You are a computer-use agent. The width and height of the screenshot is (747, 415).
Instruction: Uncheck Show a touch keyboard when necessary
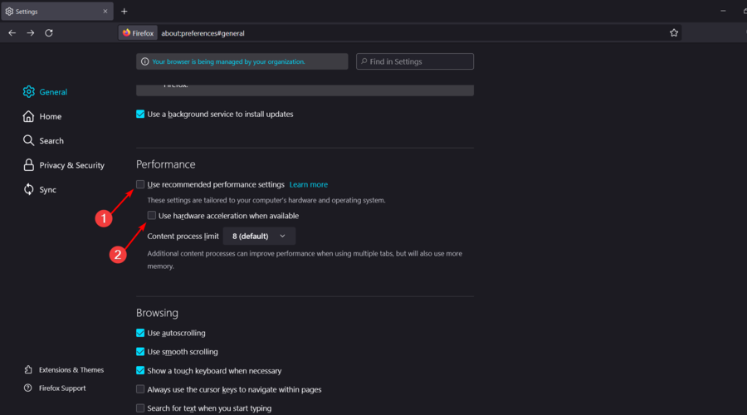click(140, 370)
